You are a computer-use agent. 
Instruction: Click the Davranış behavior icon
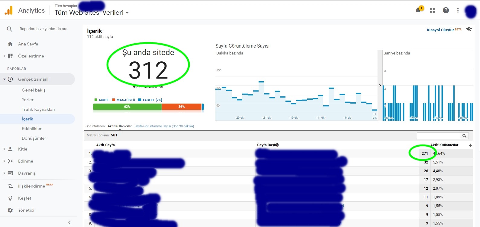point(10,173)
